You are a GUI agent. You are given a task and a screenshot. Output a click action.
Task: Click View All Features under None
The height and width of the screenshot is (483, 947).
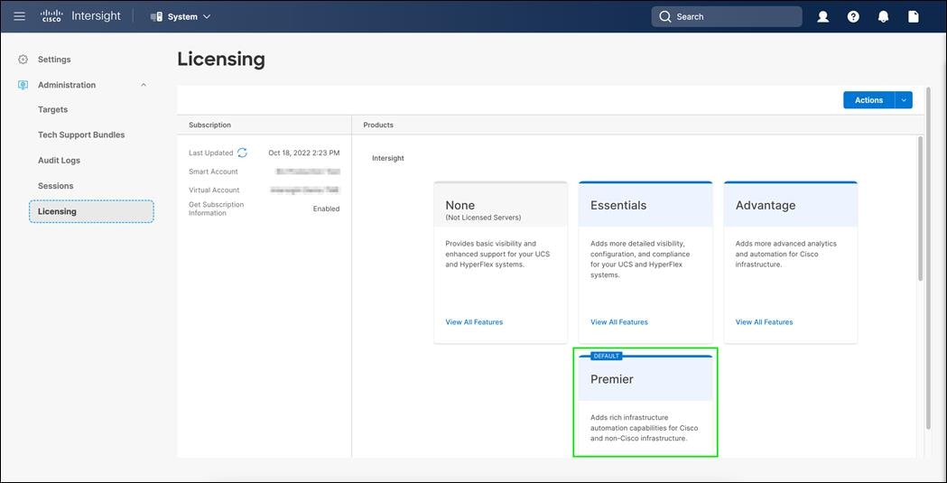point(474,322)
